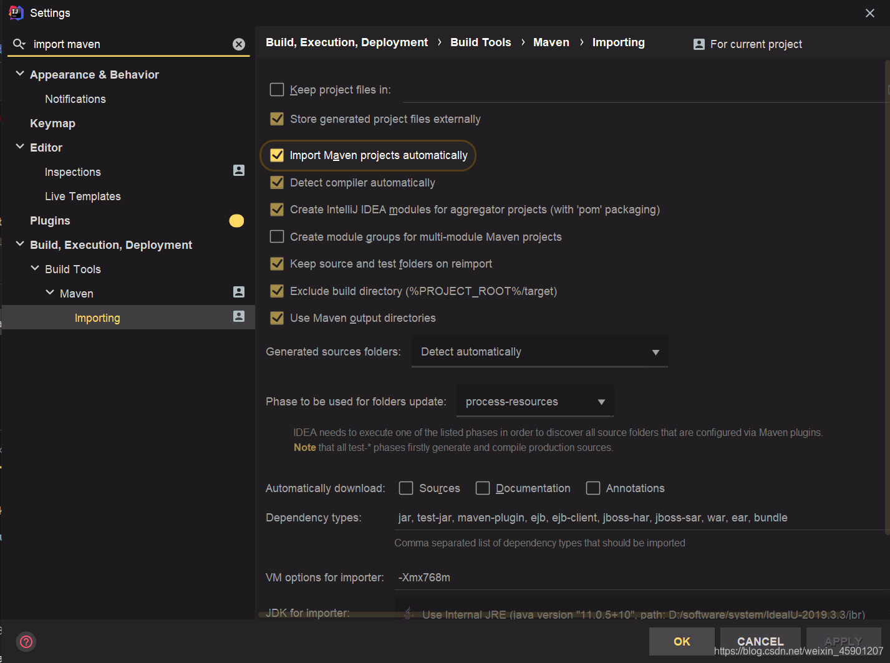This screenshot has height=663, width=890.
Task: Open Phase for folders update dropdown
Action: point(535,402)
